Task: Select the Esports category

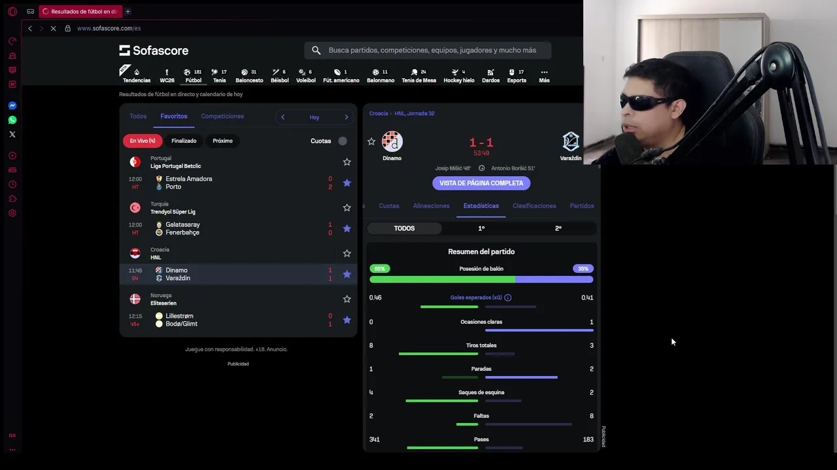Action: tap(517, 76)
